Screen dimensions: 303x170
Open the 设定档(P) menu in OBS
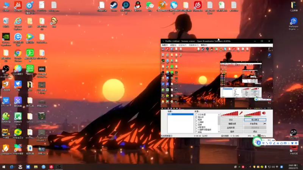(x=182, y=45)
